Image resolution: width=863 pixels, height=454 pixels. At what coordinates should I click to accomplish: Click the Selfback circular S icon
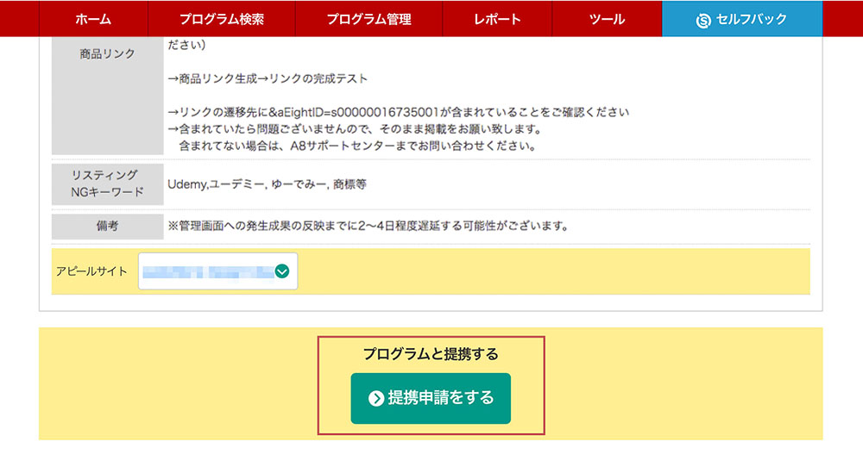click(702, 20)
